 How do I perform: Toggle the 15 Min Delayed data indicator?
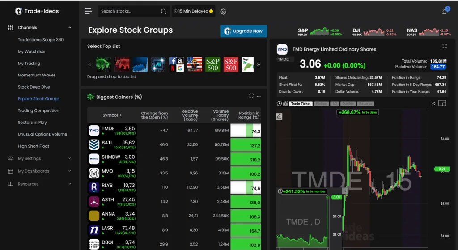(x=193, y=11)
